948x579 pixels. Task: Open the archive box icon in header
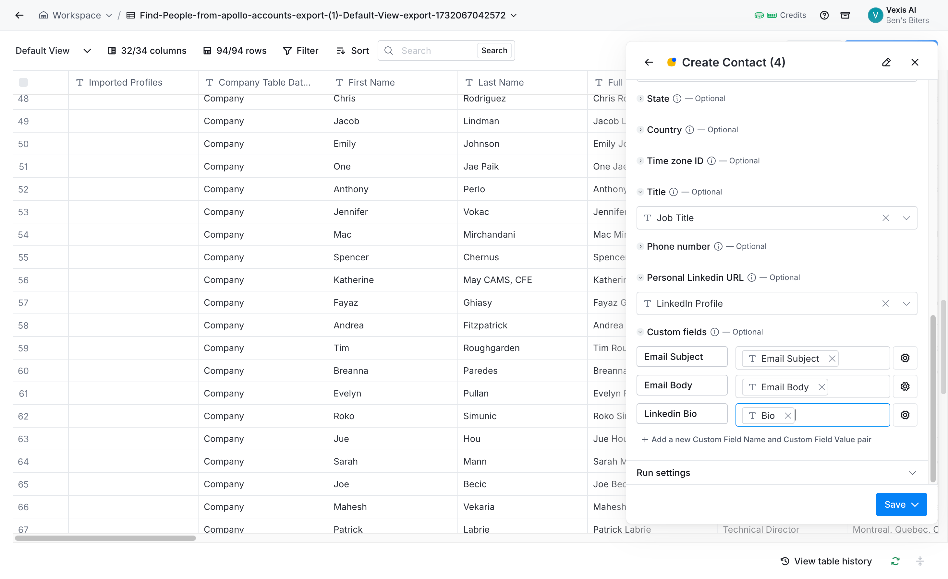pyautogui.click(x=845, y=15)
